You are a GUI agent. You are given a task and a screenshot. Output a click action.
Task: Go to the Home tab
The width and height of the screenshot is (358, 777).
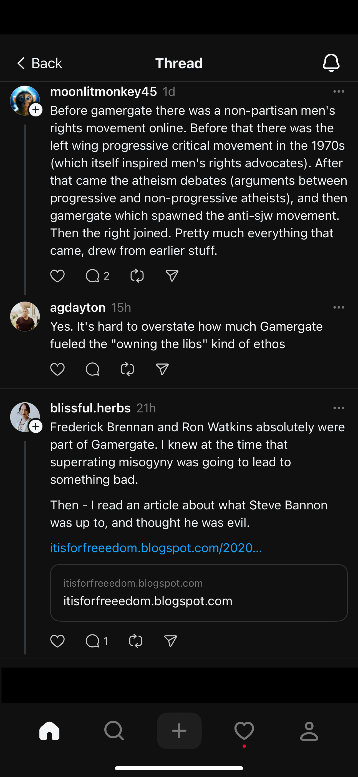tap(49, 731)
